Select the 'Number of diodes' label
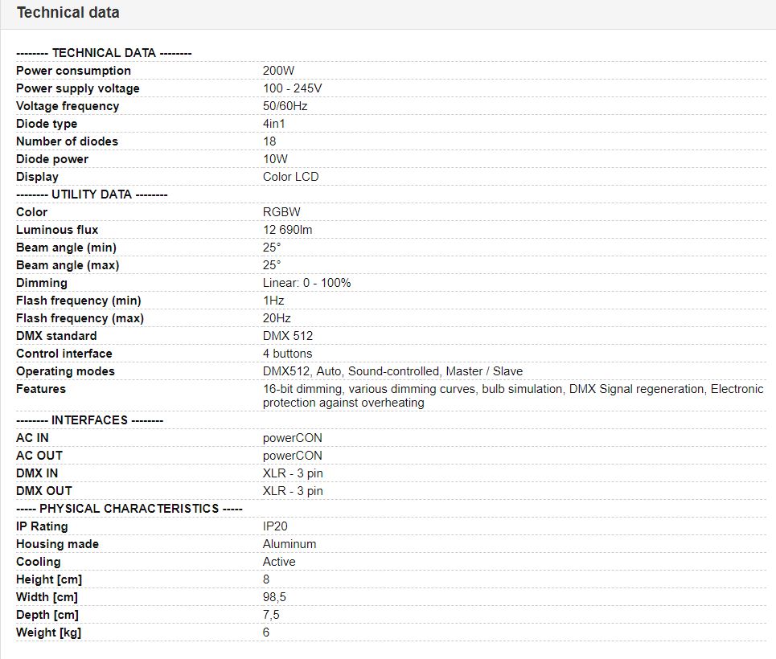The width and height of the screenshot is (776, 659). pos(67,141)
